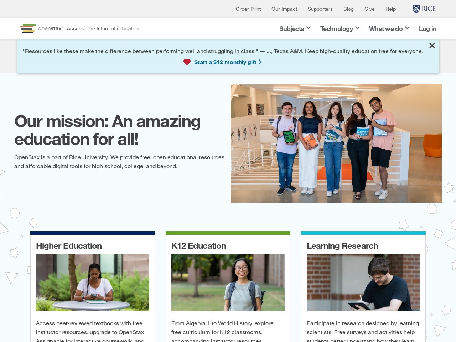Expand the Subjects dropdown menu

295,29
